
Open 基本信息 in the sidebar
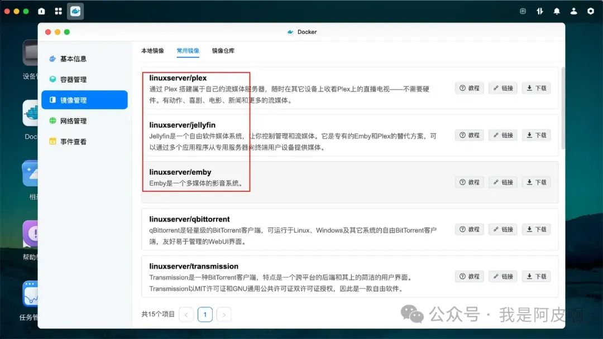84,59
